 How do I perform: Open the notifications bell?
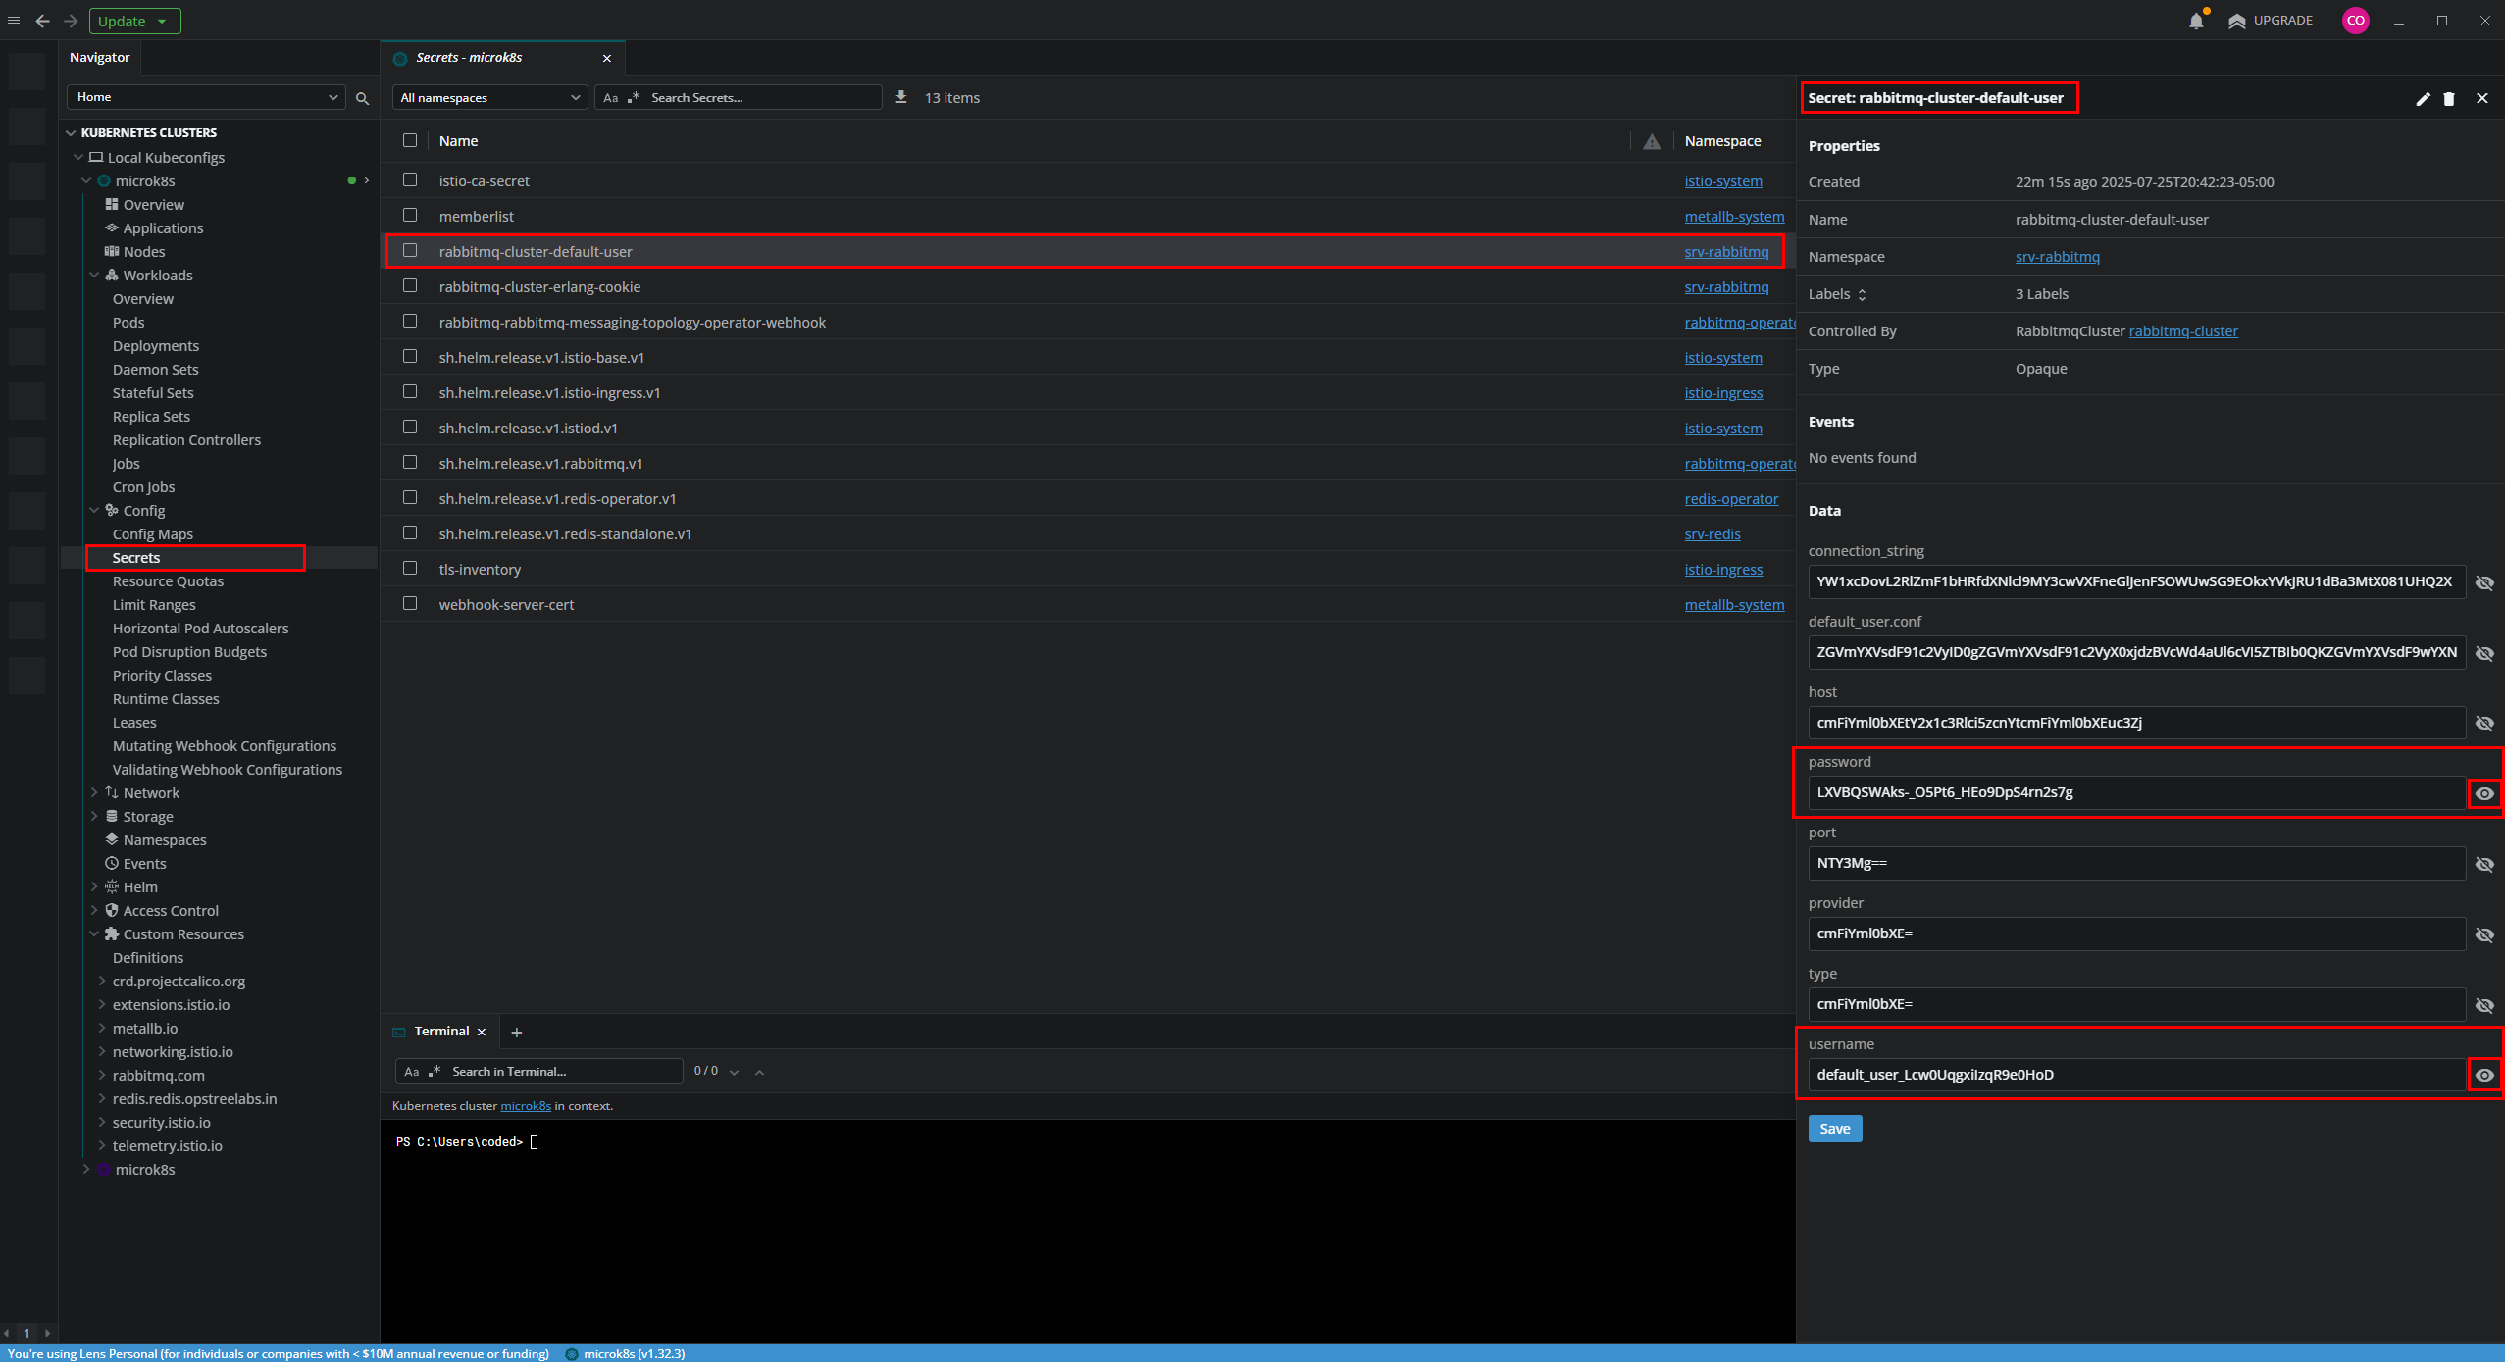[2195, 21]
